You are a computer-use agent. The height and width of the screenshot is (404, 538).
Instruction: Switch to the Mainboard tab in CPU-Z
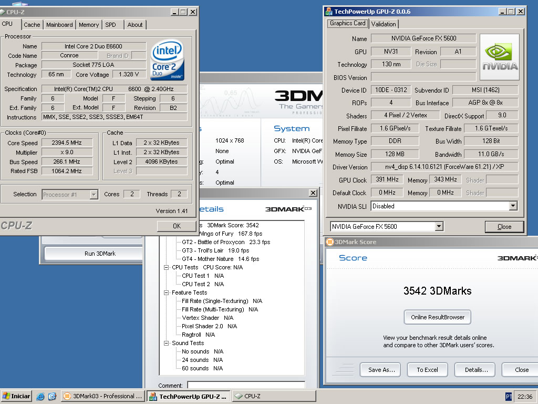click(x=59, y=25)
